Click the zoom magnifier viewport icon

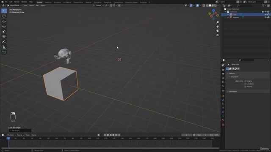[217, 22]
